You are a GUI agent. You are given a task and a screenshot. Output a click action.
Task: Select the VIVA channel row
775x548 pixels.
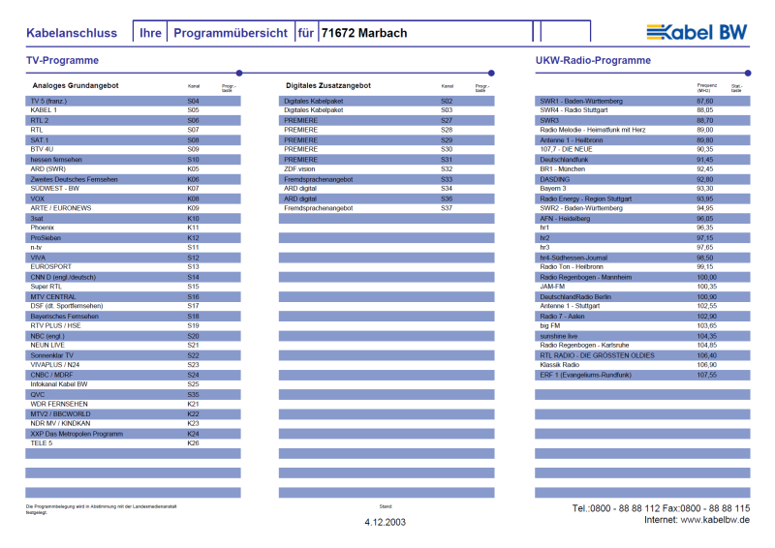click(133, 258)
